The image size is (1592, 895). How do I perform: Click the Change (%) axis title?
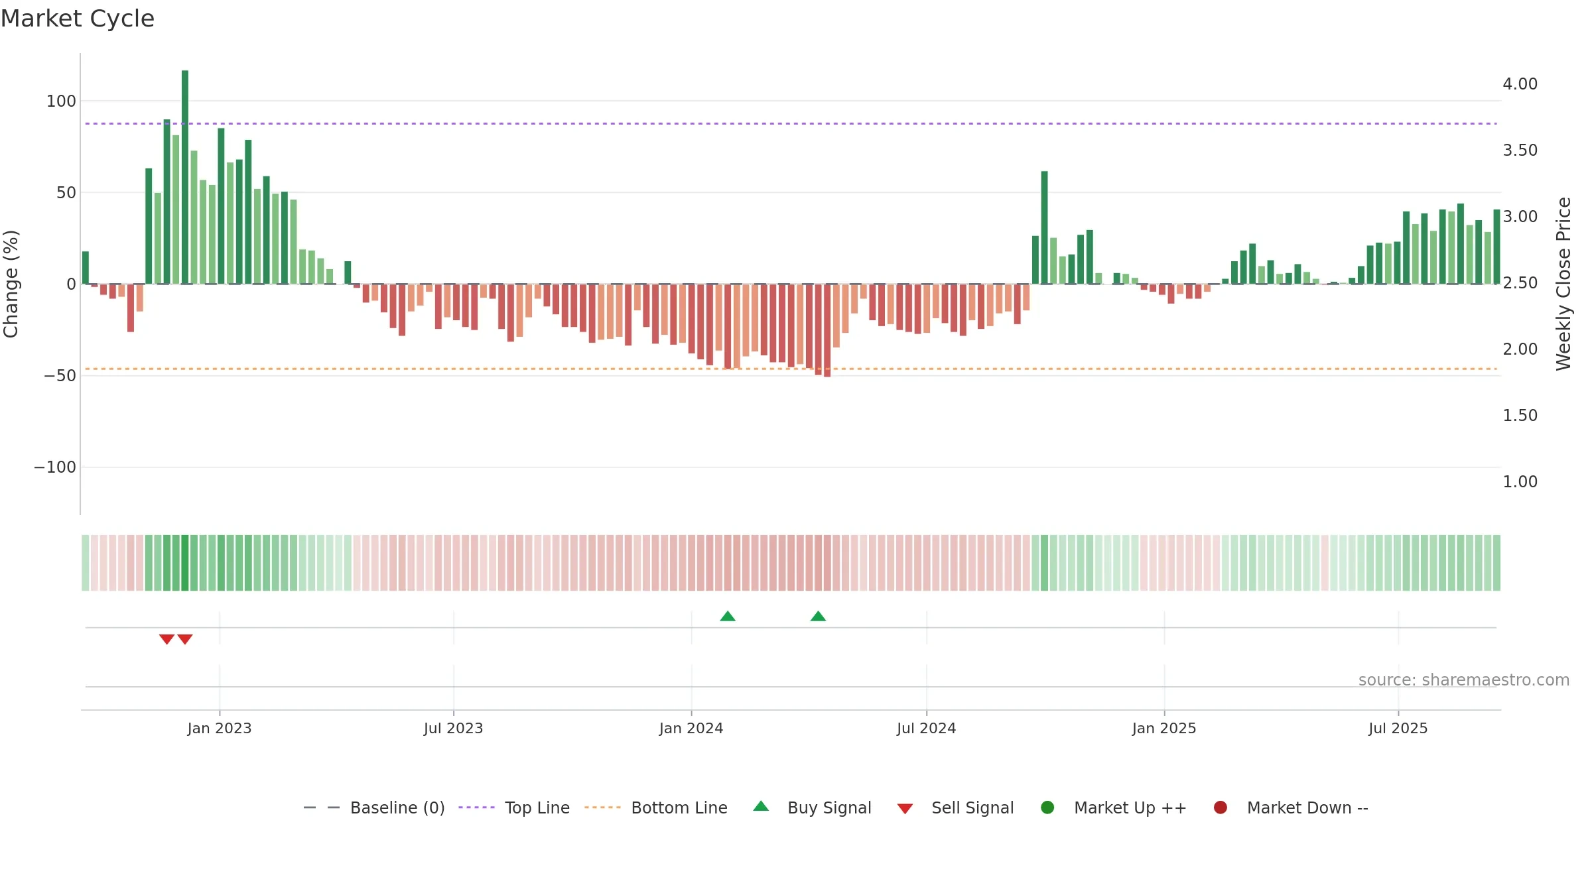click(x=11, y=284)
